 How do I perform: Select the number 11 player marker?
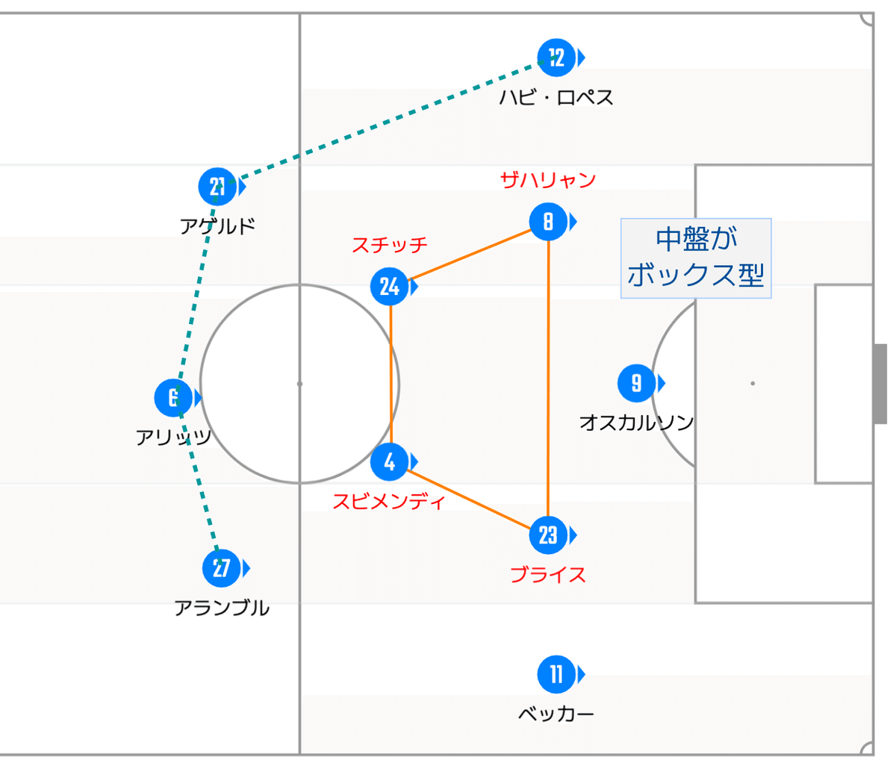click(557, 674)
